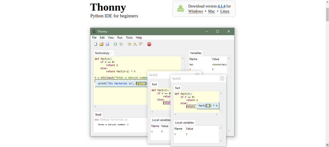The width and height of the screenshot is (329, 147).
Task: Click the 4.1.4 version link
Action: (221, 6)
